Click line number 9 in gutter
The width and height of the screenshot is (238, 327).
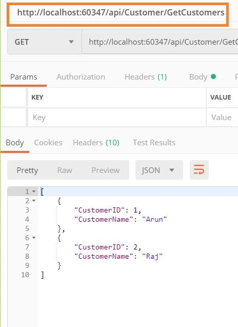click(27, 265)
